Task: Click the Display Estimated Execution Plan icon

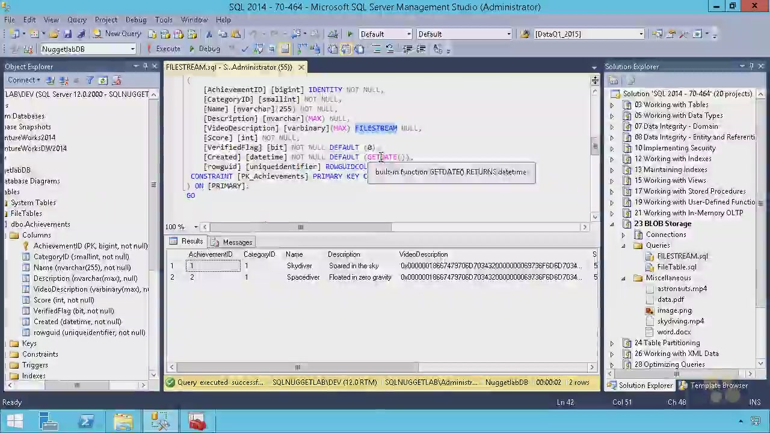Action: pos(259,49)
